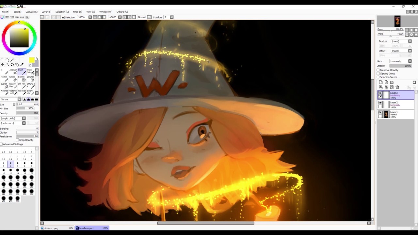The image size is (418, 235).
Task: Hide Layer3 using its eye icon
Action: (x=380, y=93)
